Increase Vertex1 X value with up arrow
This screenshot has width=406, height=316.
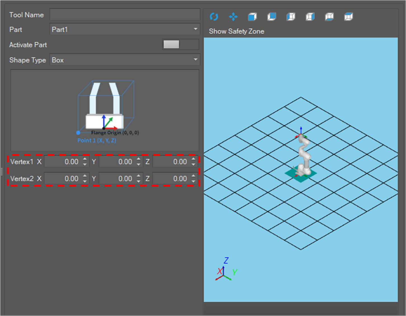[85, 159]
